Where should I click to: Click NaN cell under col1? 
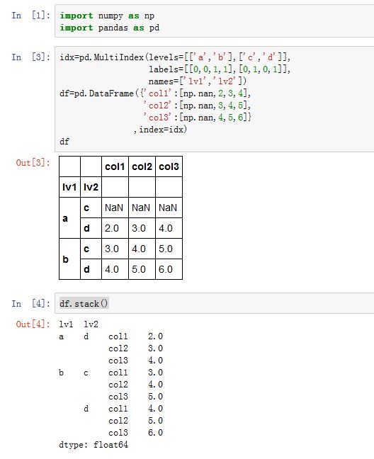pyautogui.click(x=115, y=208)
